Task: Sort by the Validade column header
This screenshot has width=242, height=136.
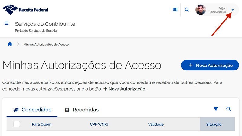Action: [x=156, y=124]
